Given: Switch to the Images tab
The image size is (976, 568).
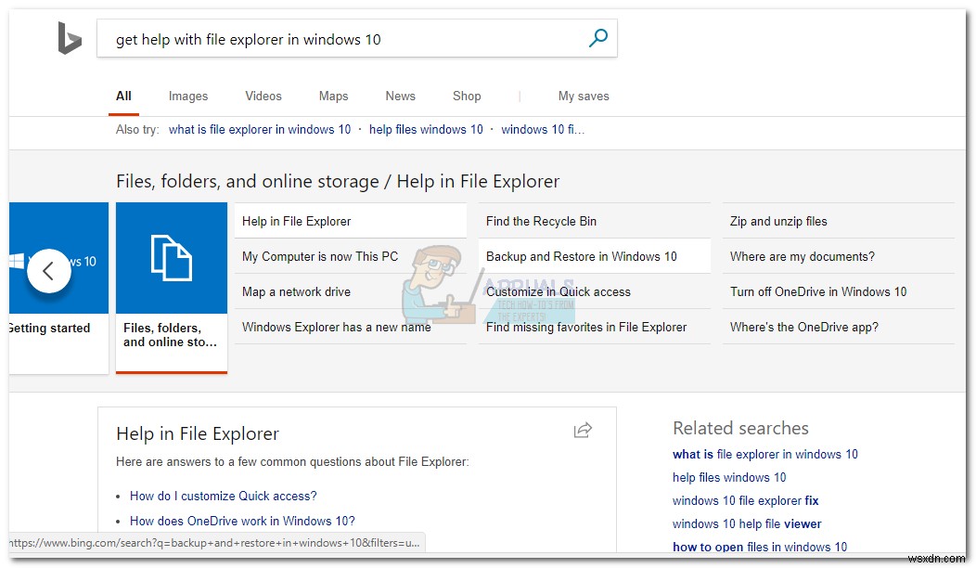Looking at the screenshot, I should [188, 97].
